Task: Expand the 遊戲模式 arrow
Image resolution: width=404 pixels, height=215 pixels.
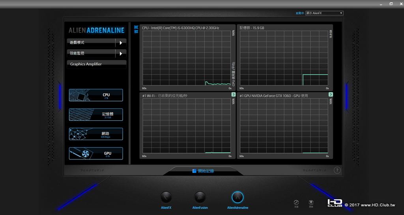Action: [x=121, y=43]
